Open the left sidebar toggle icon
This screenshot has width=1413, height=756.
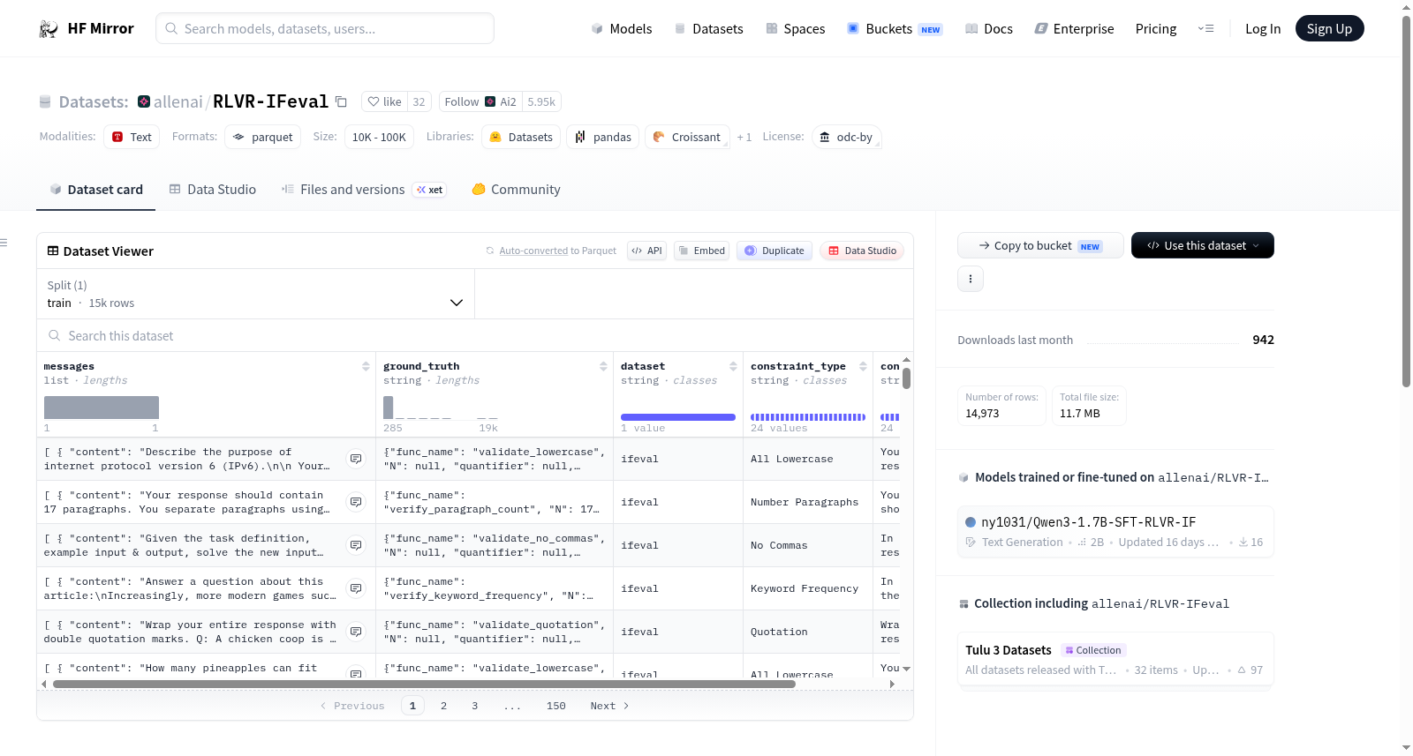4,243
